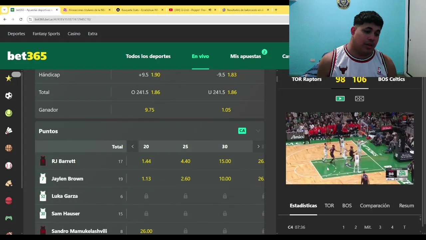Screen dimensions: 426x240
Task: Open the Deportes menu
Action: [x=16, y=34]
